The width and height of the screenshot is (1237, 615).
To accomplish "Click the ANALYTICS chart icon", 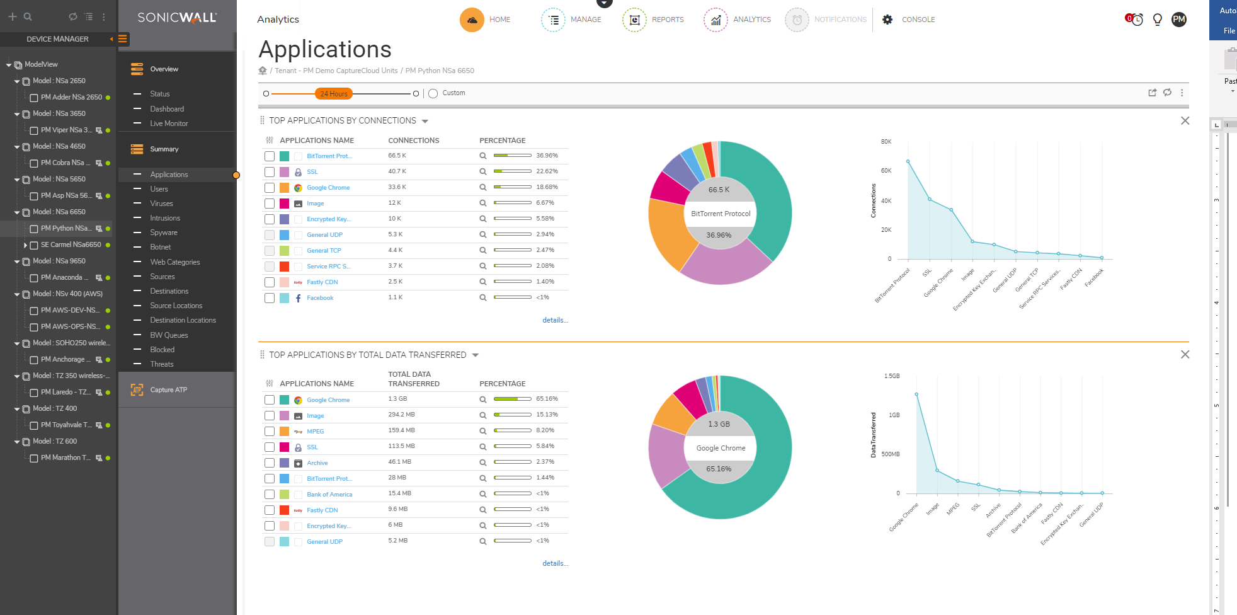I will pyautogui.click(x=715, y=20).
